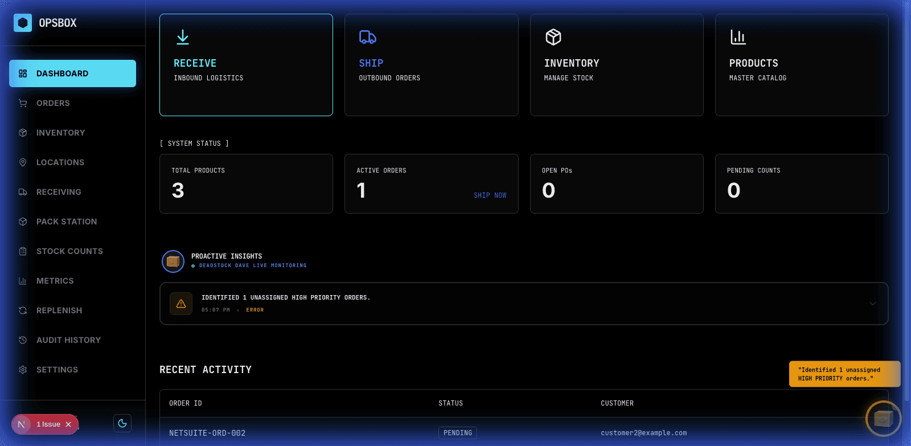
Task: Click the 1 Issue badge label
Action: click(x=48, y=424)
